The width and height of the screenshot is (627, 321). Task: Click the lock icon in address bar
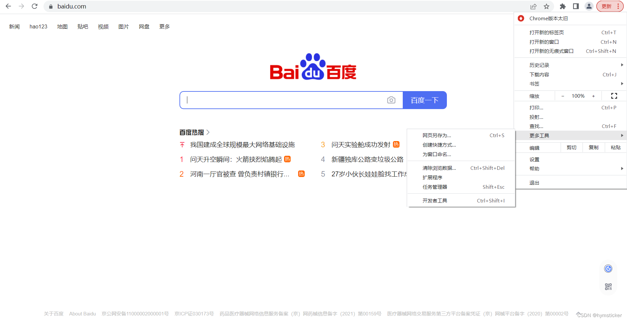click(x=51, y=7)
